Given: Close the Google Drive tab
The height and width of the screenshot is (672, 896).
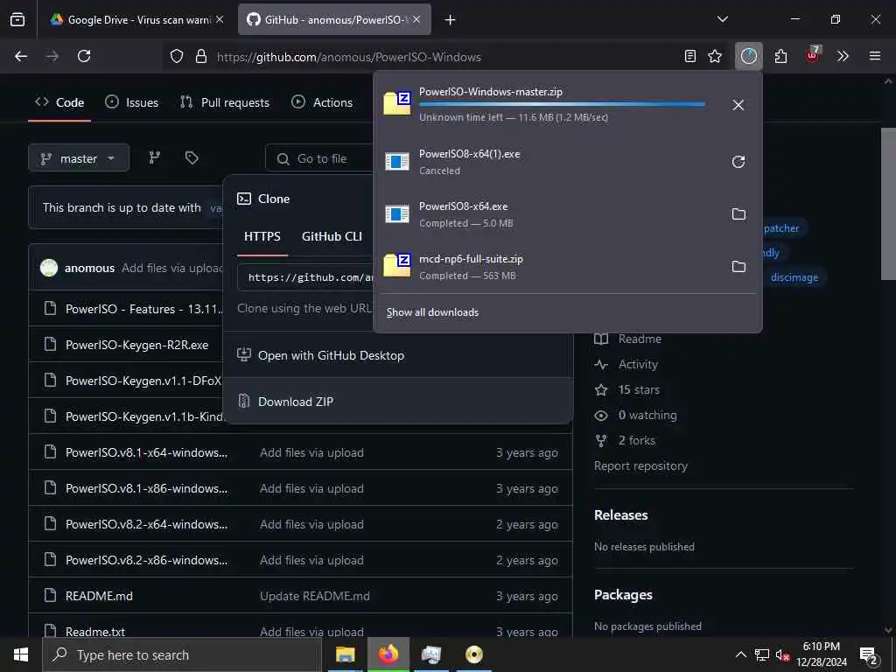Looking at the screenshot, I should click(220, 19).
